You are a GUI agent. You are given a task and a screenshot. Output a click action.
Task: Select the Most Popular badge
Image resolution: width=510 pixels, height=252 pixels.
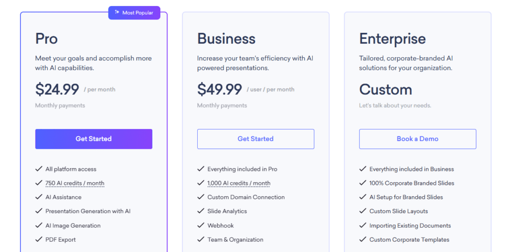coord(134,12)
